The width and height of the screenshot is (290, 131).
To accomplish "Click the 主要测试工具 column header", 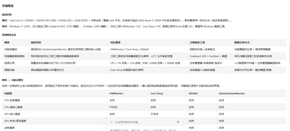I will point(197,42).
